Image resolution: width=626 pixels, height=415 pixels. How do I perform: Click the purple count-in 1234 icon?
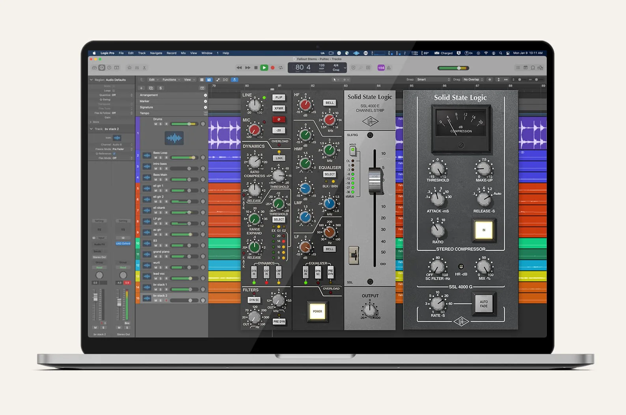tap(381, 68)
